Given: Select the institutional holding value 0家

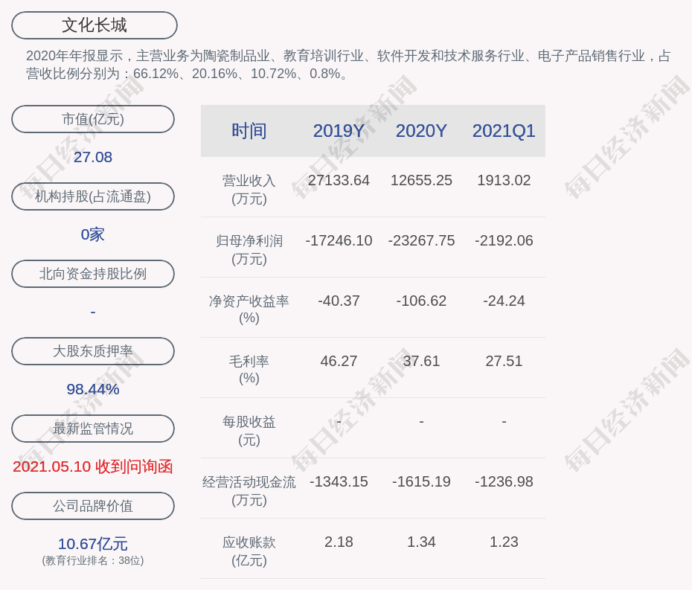Looking at the screenshot, I should pos(93,234).
